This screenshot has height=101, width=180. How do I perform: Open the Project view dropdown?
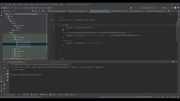[13, 11]
